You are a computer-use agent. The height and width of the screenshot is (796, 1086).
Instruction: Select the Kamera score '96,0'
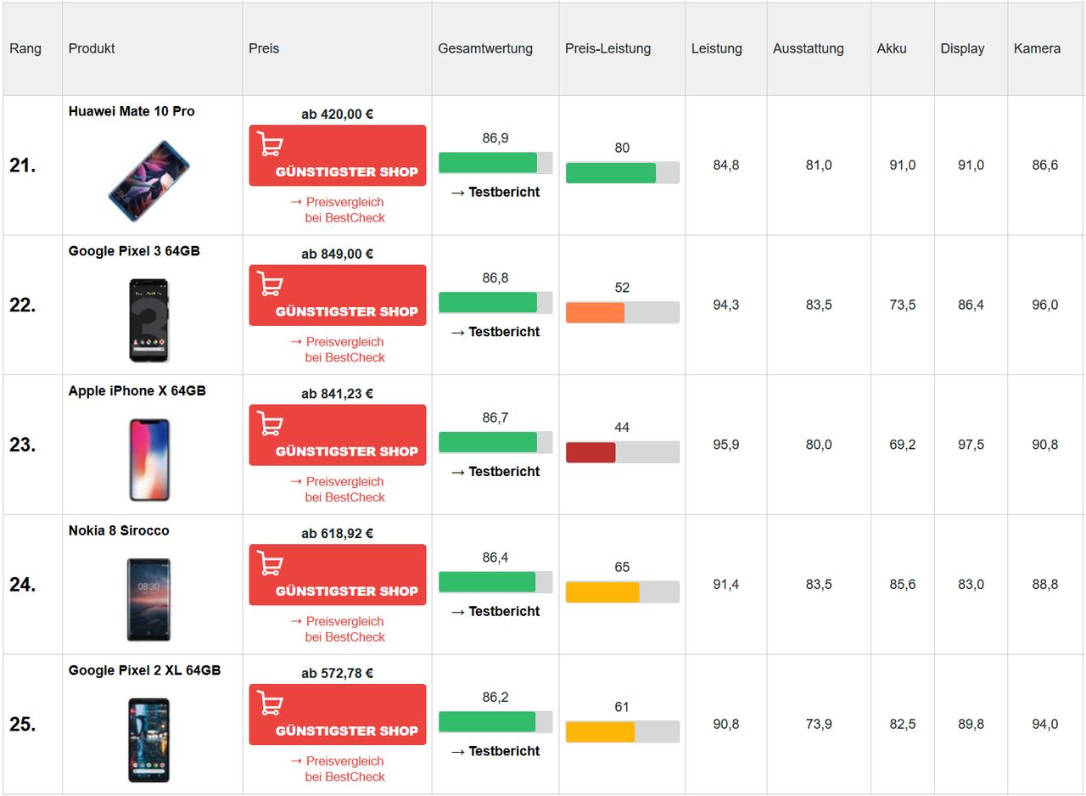tap(1045, 305)
